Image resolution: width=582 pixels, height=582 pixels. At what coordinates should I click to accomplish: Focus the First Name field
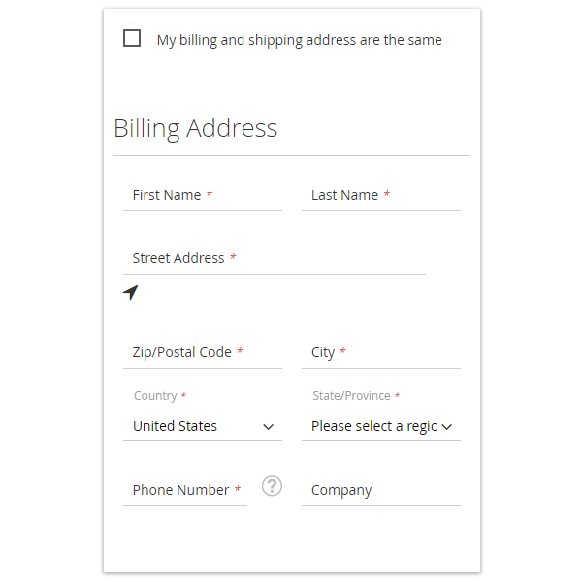(202, 195)
